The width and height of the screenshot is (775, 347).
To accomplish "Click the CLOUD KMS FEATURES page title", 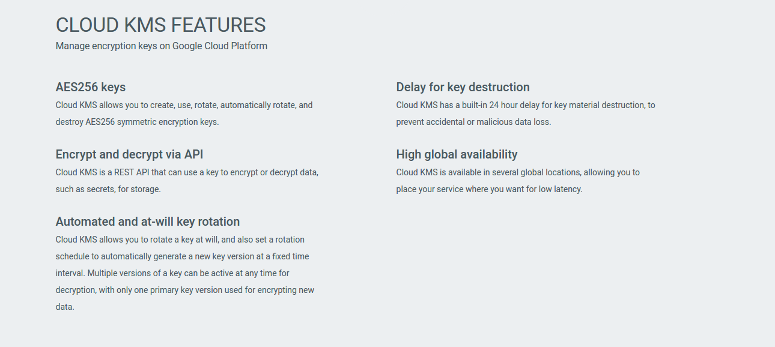I will point(160,25).
